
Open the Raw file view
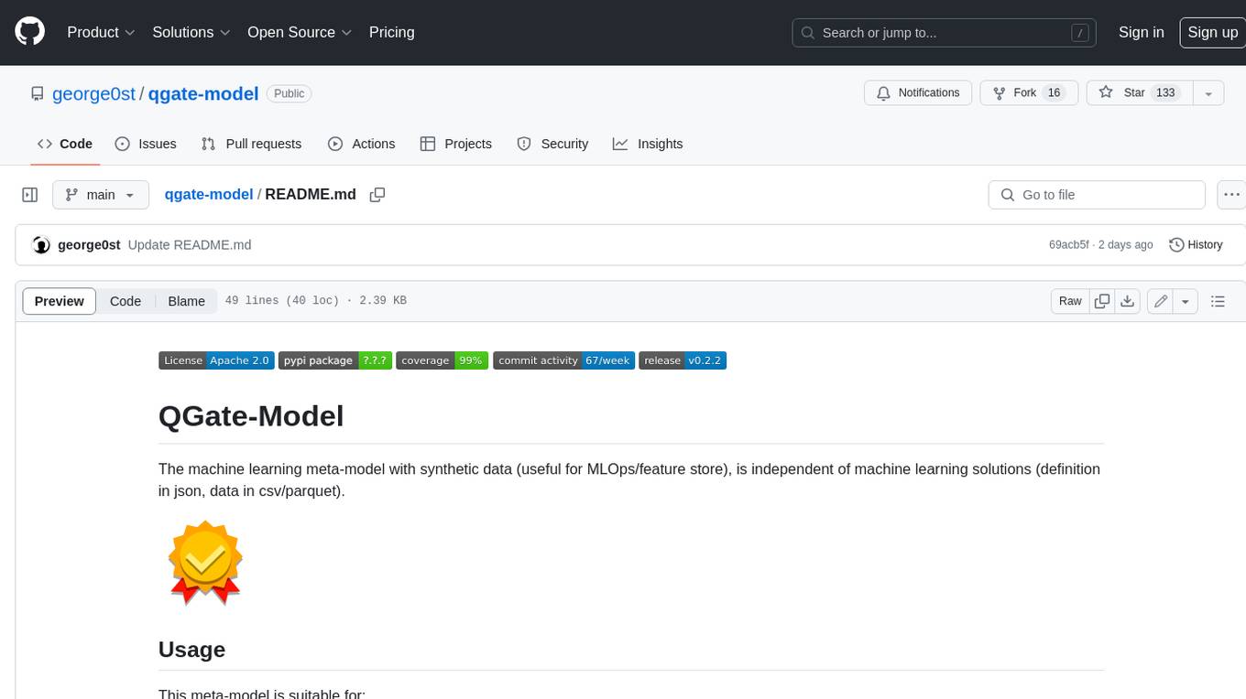[x=1070, y=301]
